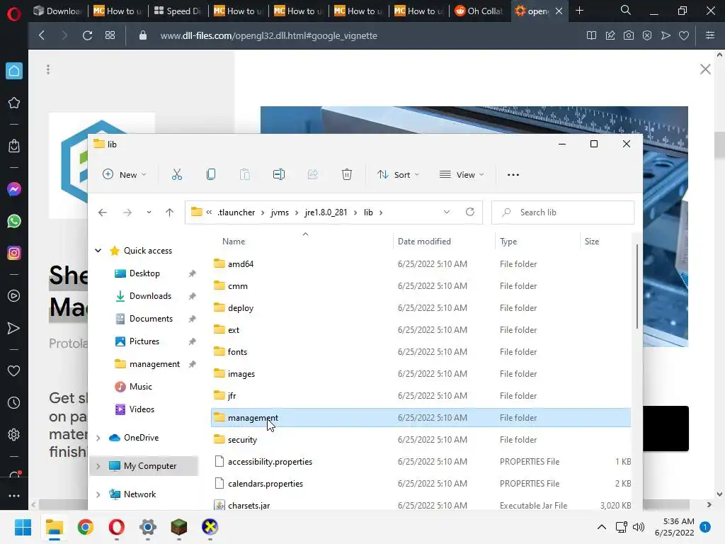Expand the OneDrive tree node

(x=98, y=438)
